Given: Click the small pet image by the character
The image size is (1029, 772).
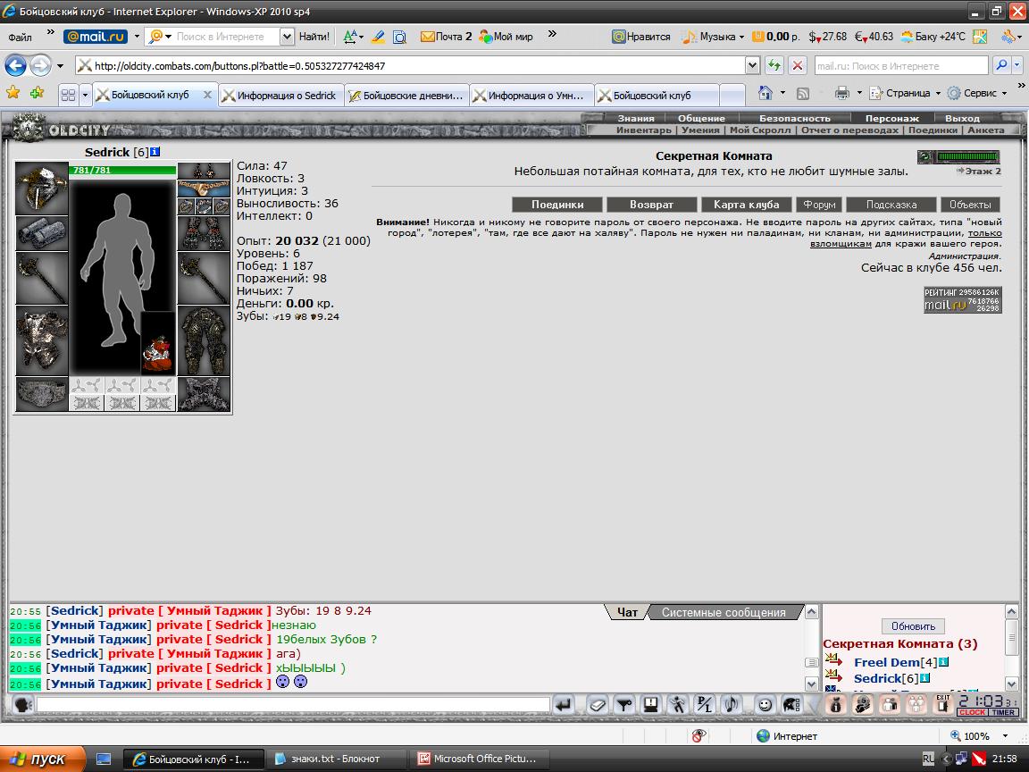Looking at the screenshot, I should pos(158,342).
